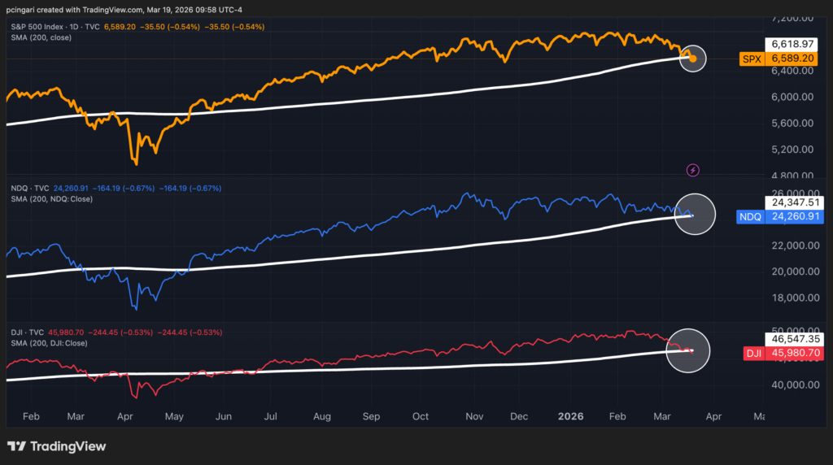This screenshot has height=465, width=833.
Task: Click the circle highlight on the DJI chart
Action: (x=688, y=350)
